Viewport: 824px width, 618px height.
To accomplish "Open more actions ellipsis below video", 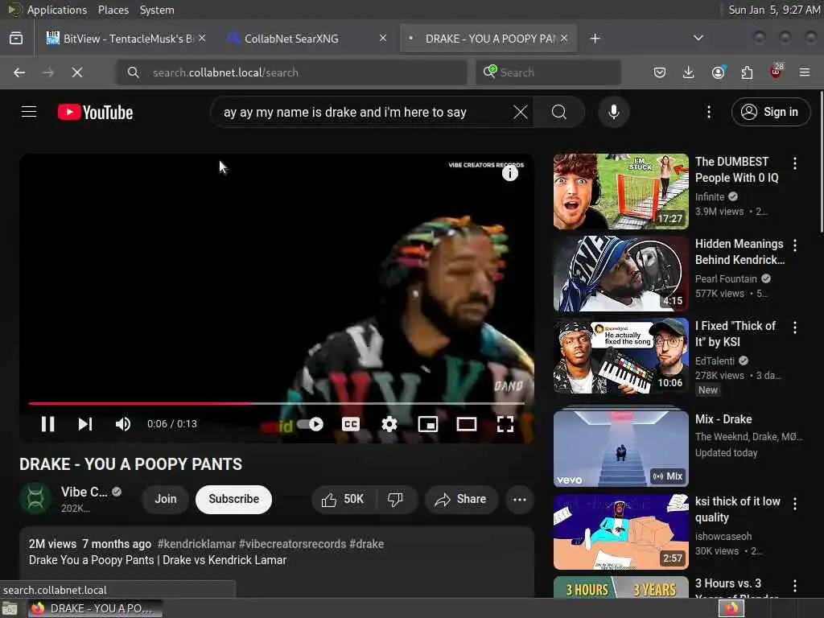I will [x=520, y=499].
